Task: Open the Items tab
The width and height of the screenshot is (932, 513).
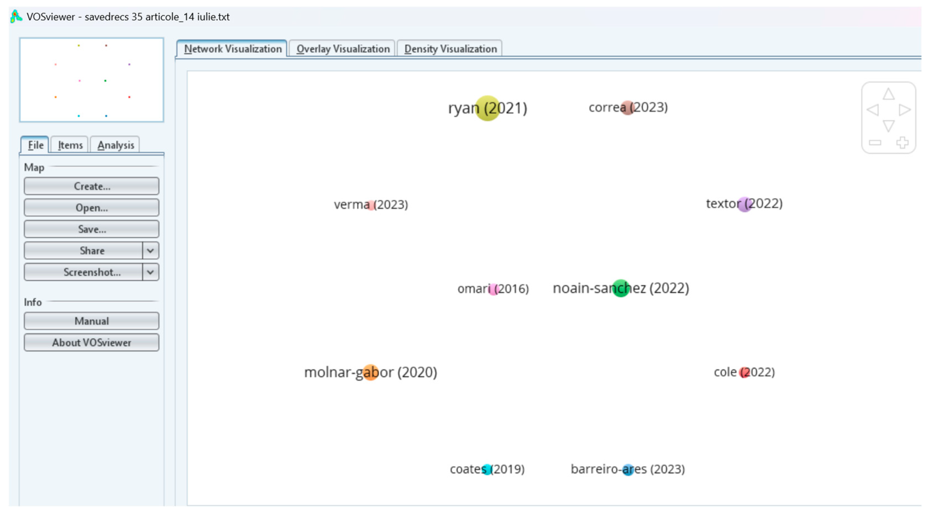Action: (70, 145)
